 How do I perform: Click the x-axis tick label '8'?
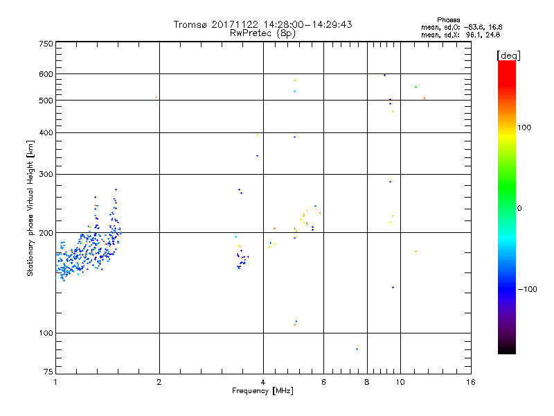(x=367, y=382)
